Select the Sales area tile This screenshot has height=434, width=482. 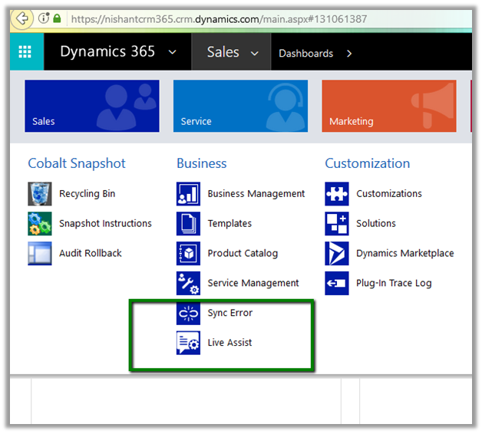92,106
